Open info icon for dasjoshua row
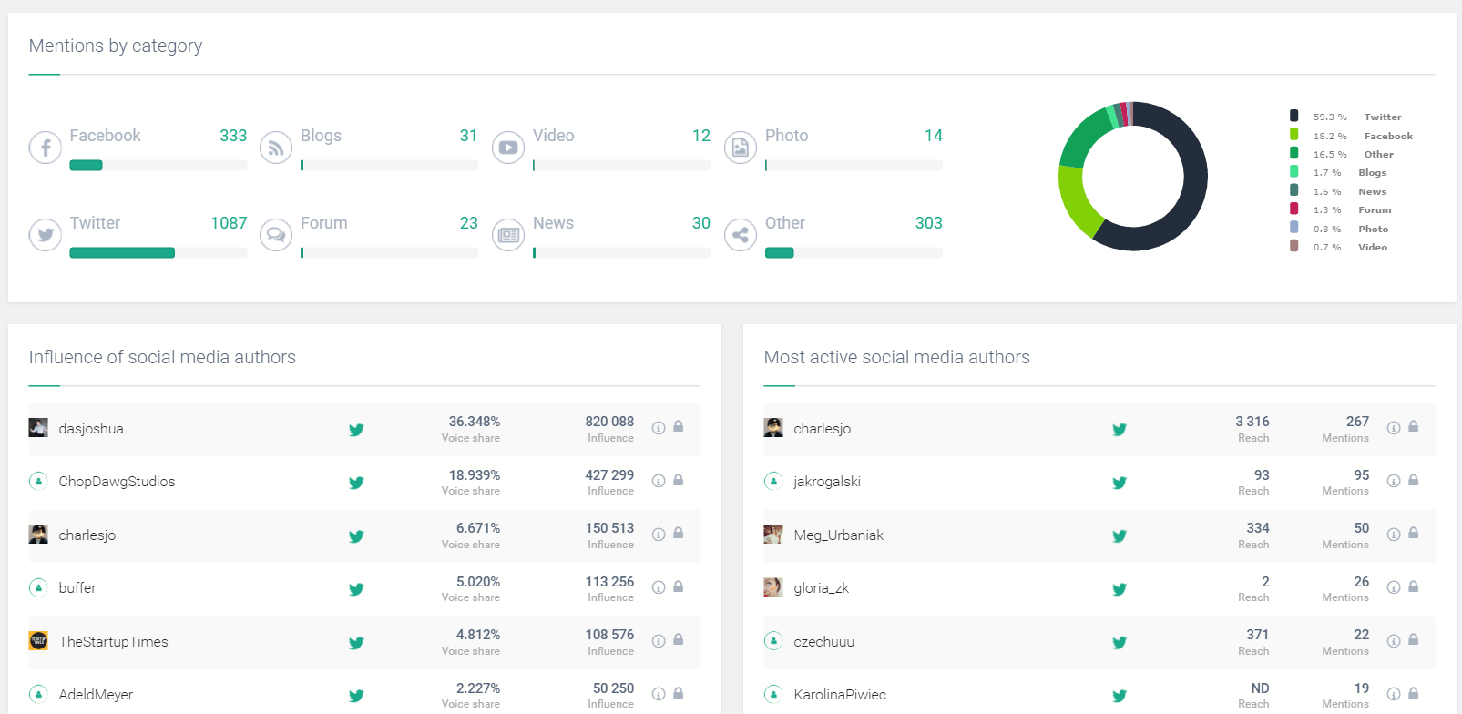Screen dimensions: 1462x714 point(659,428)
